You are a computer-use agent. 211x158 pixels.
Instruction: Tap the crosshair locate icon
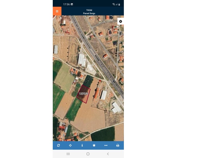pos(70,145)
